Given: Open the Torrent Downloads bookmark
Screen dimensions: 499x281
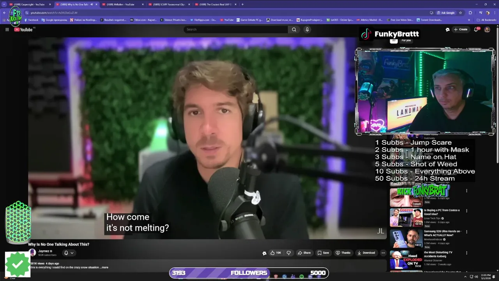Looking at the screenshot, I should pos(429,20).
